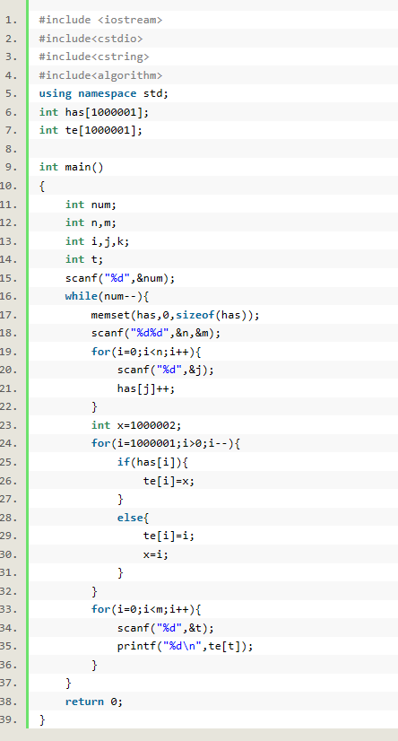Click the "has[j]++;" statement

[x=146, y=388]
